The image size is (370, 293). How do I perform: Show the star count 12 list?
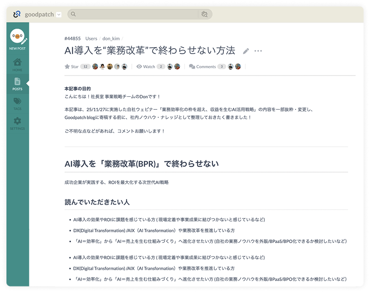click(x=85, y=67)
